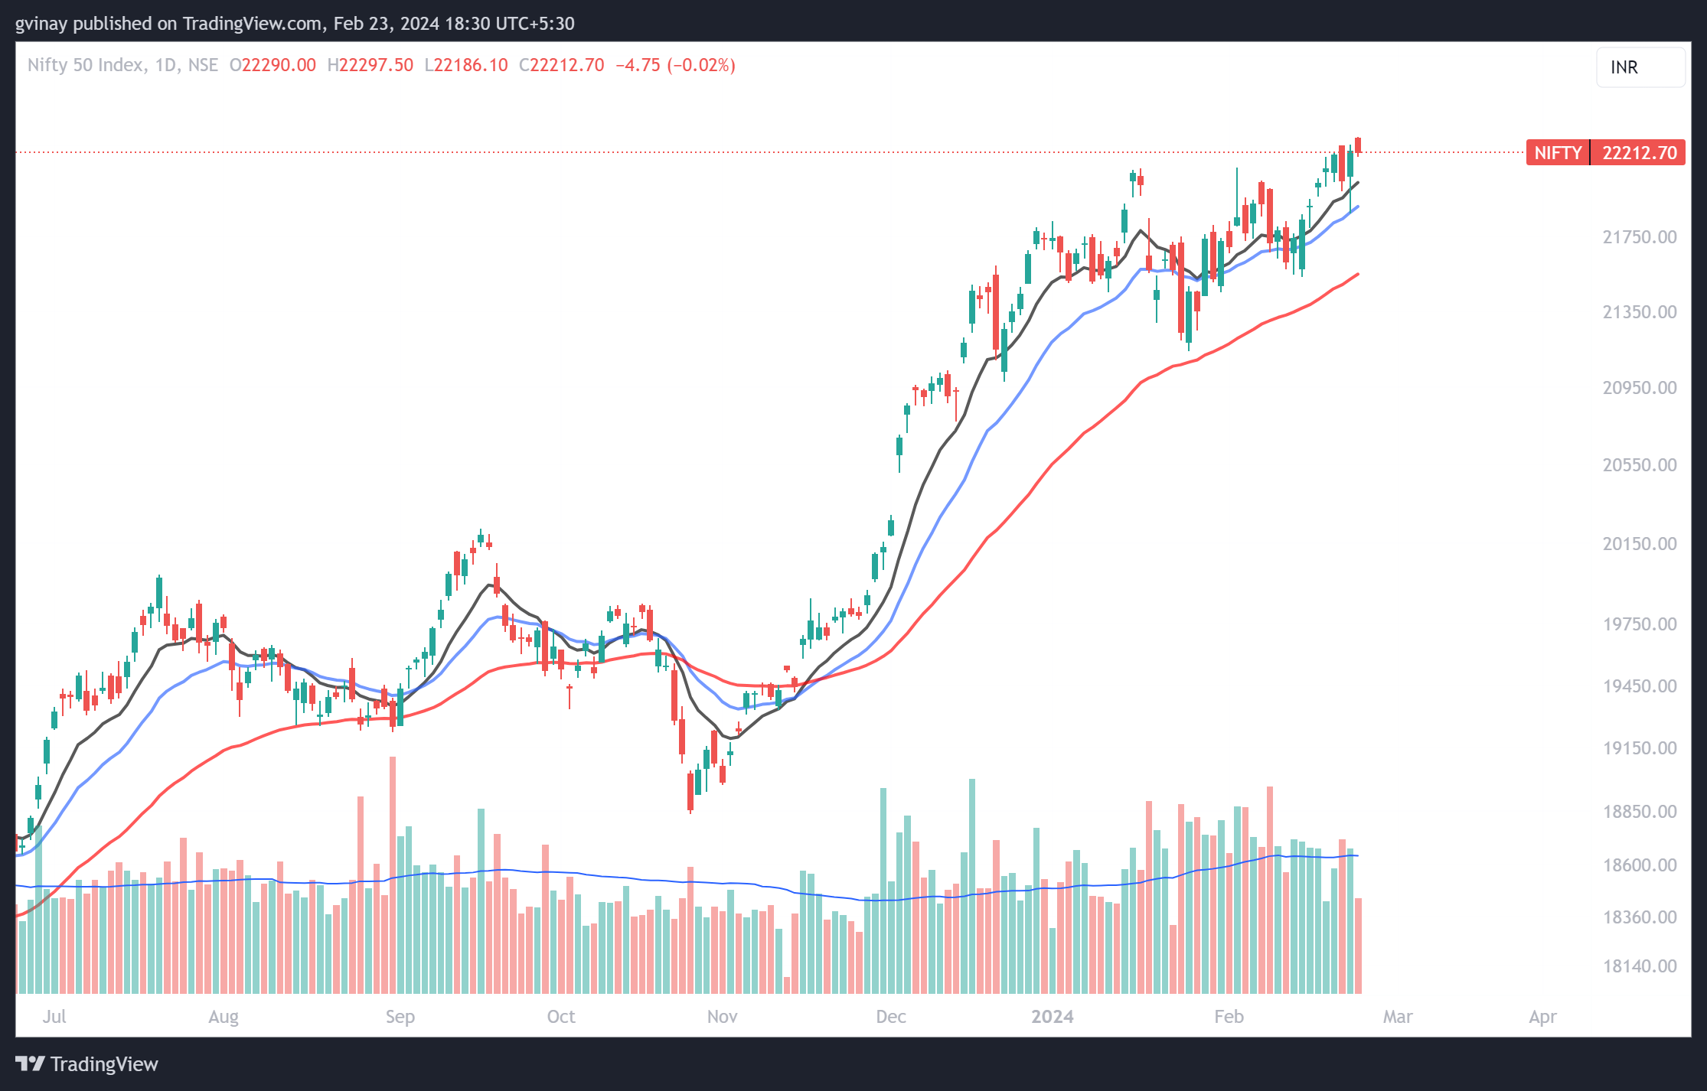Click the 22212.70 current price label

tap(1639, 153)
